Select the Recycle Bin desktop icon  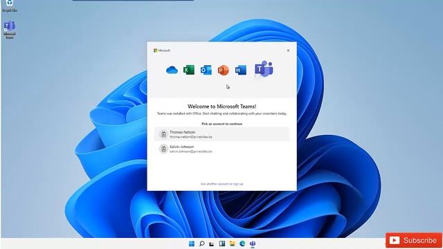point(9,6)
